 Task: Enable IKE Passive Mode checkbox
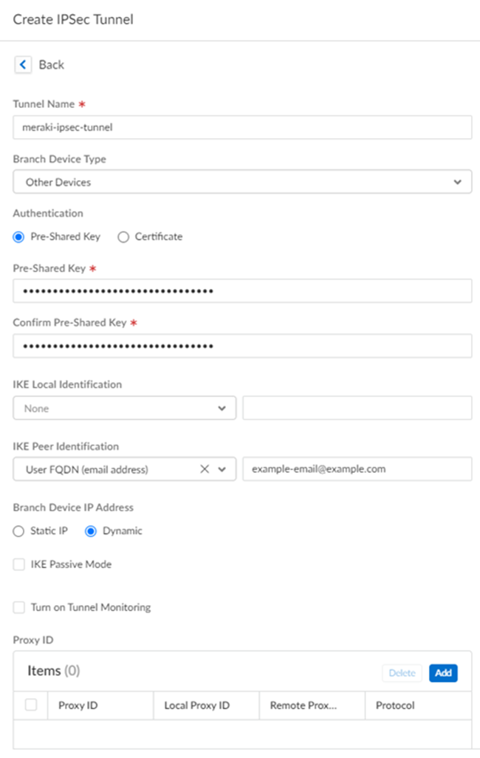[x=19, y=564]
